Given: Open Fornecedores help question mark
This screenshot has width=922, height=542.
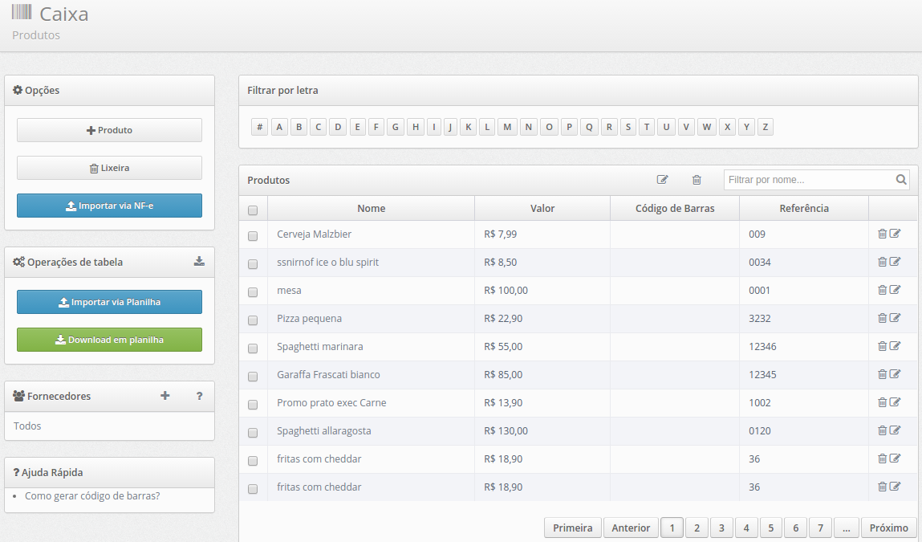Looking at the screenshot, I should [x=199, y=396].
